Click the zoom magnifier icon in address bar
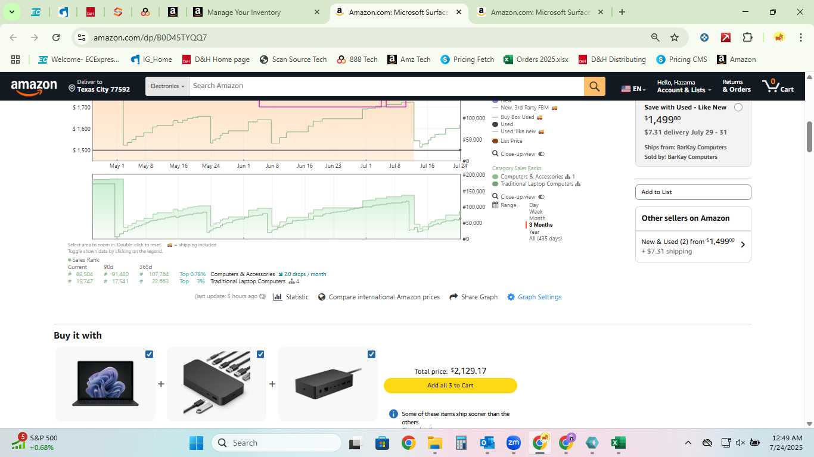 tap(655, 37)
